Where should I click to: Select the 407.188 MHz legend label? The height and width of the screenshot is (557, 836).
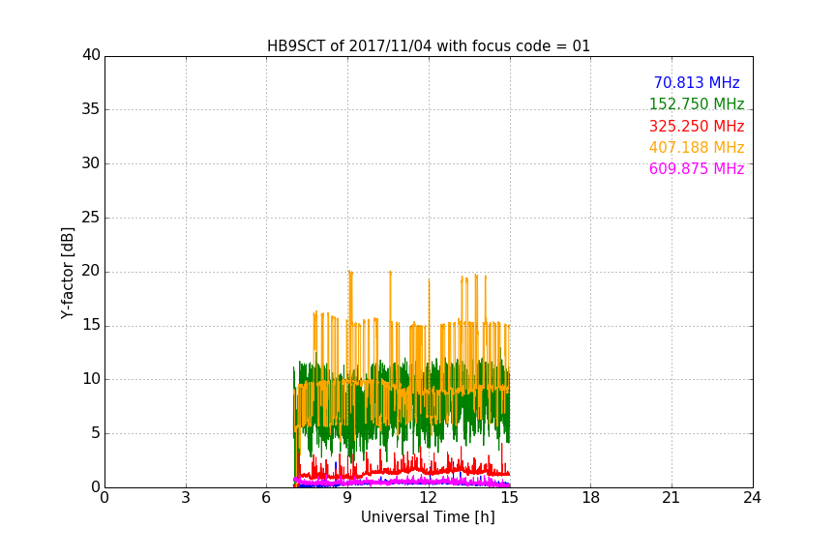pos(697,147)
